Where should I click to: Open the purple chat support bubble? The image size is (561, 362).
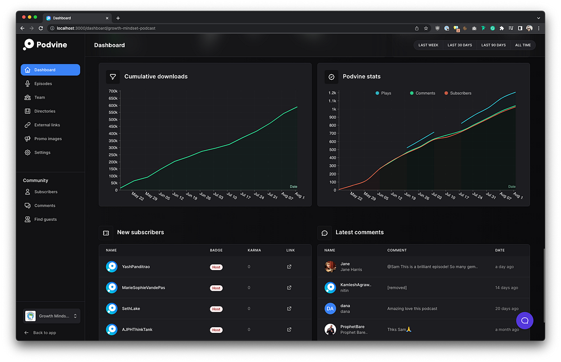(525, 321)
